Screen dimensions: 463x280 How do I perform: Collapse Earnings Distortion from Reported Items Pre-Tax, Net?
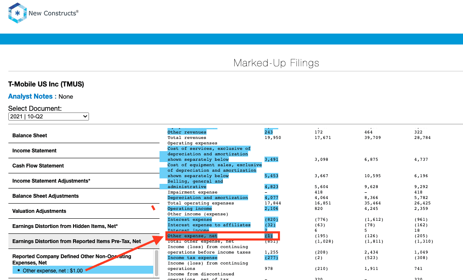(x=84, y=241)
